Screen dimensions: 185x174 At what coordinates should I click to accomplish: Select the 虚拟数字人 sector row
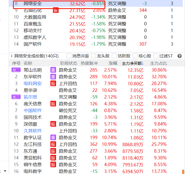point(96,37)
